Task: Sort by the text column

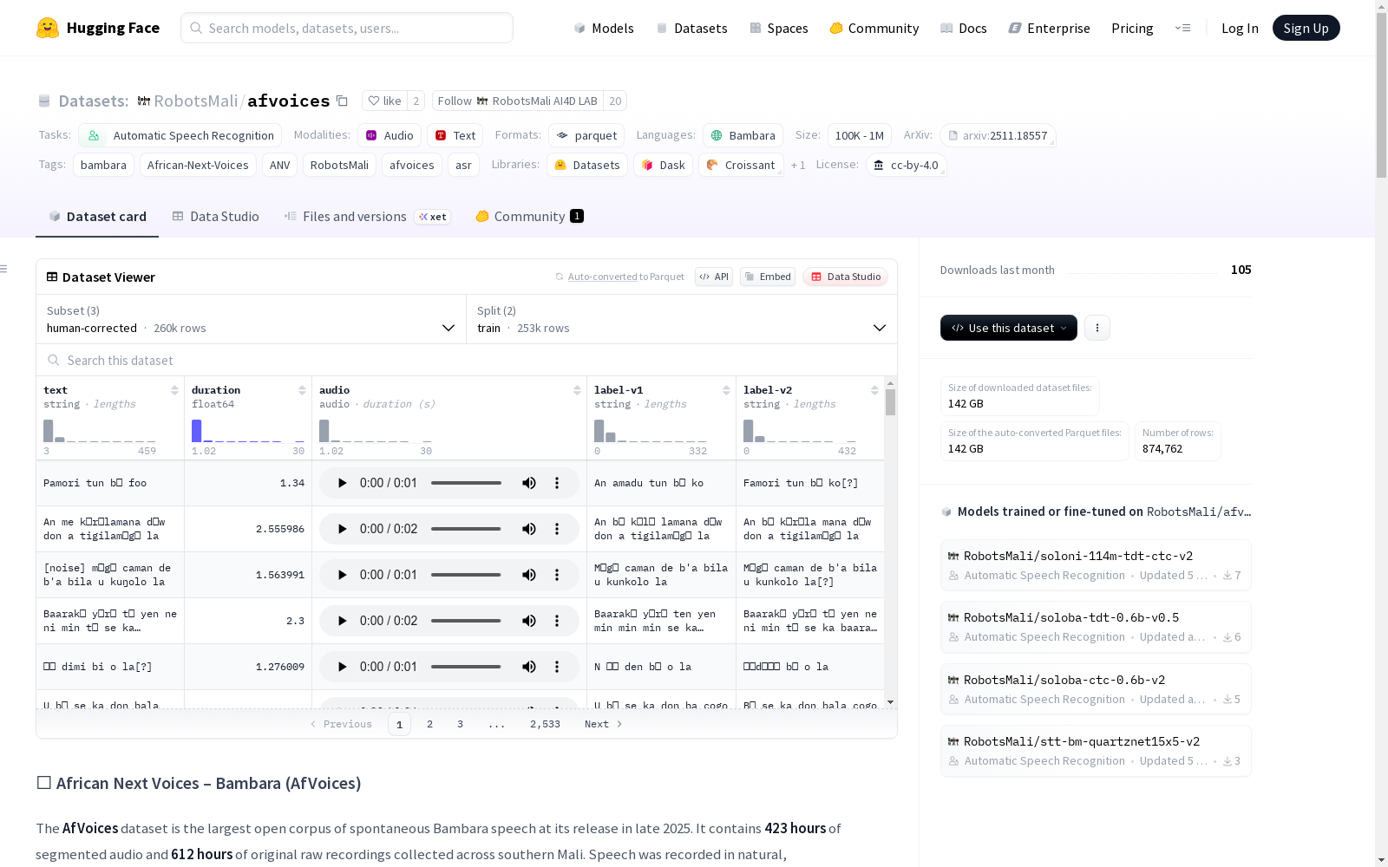Action: [x=174, y=390]
